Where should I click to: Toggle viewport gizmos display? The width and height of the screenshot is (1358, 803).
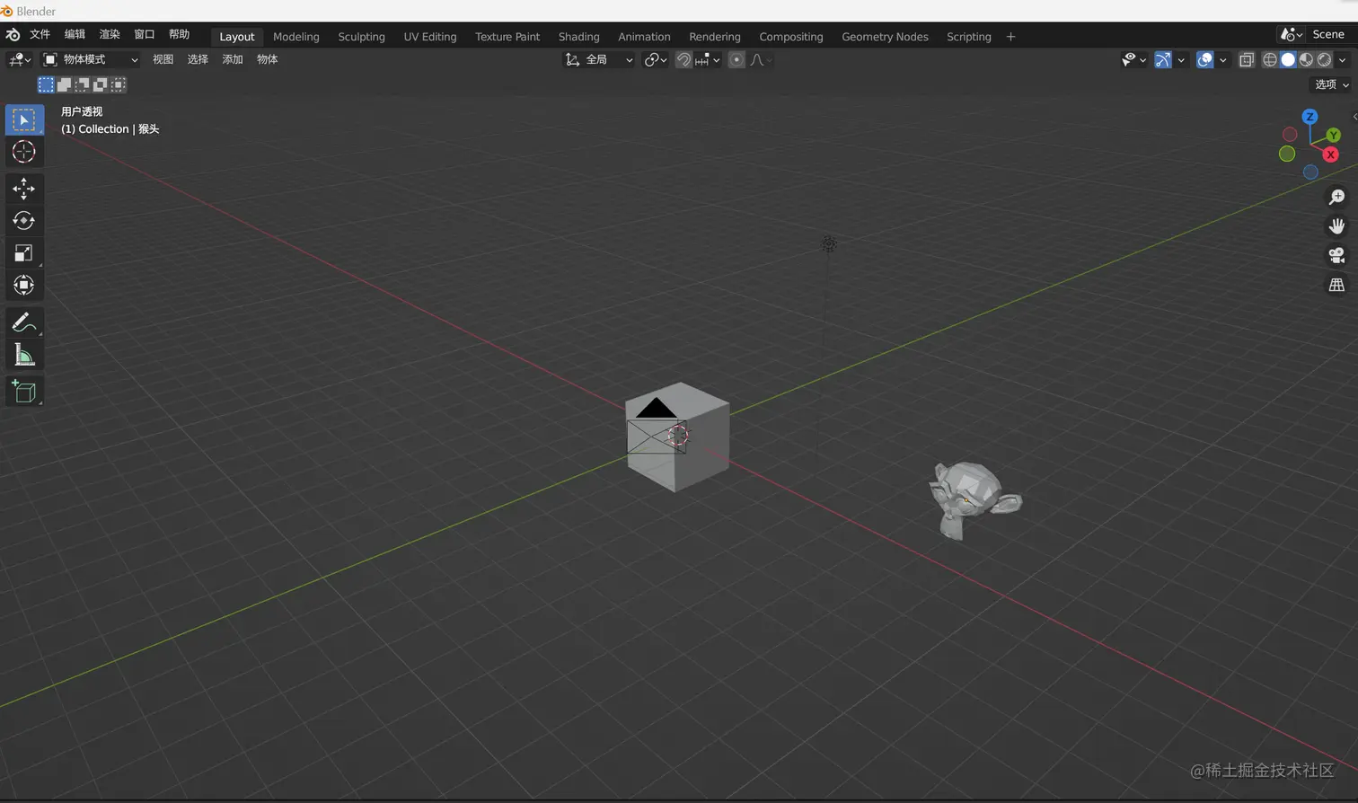coord(1163,60)
